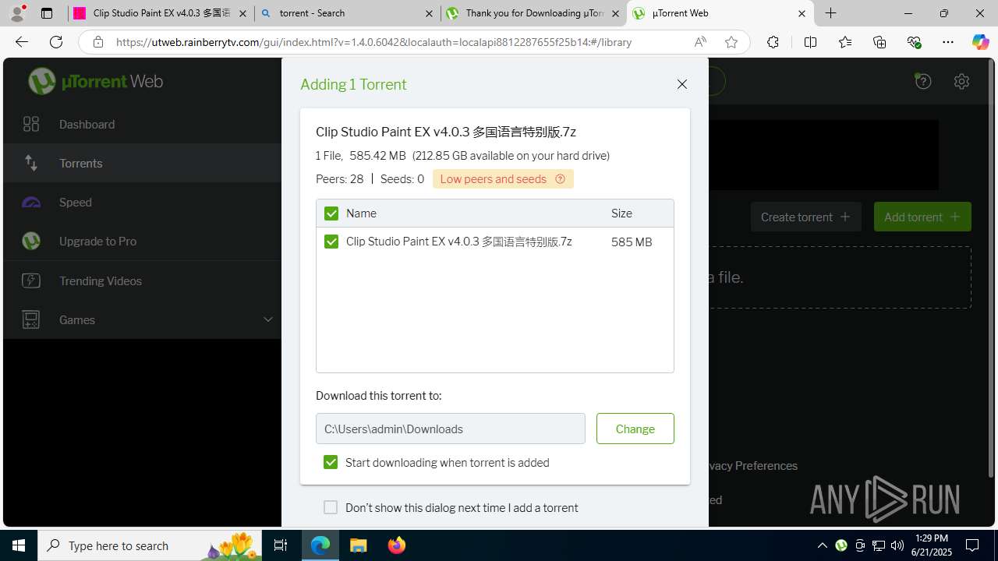Open Task View on the taskbar
998x561 pixels.
point(281,545)
